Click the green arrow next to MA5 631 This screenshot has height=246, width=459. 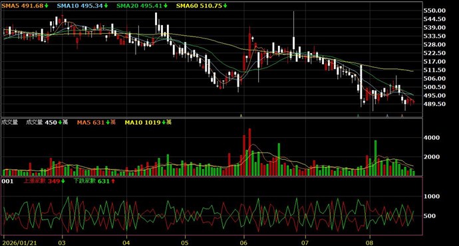(108, 122)
